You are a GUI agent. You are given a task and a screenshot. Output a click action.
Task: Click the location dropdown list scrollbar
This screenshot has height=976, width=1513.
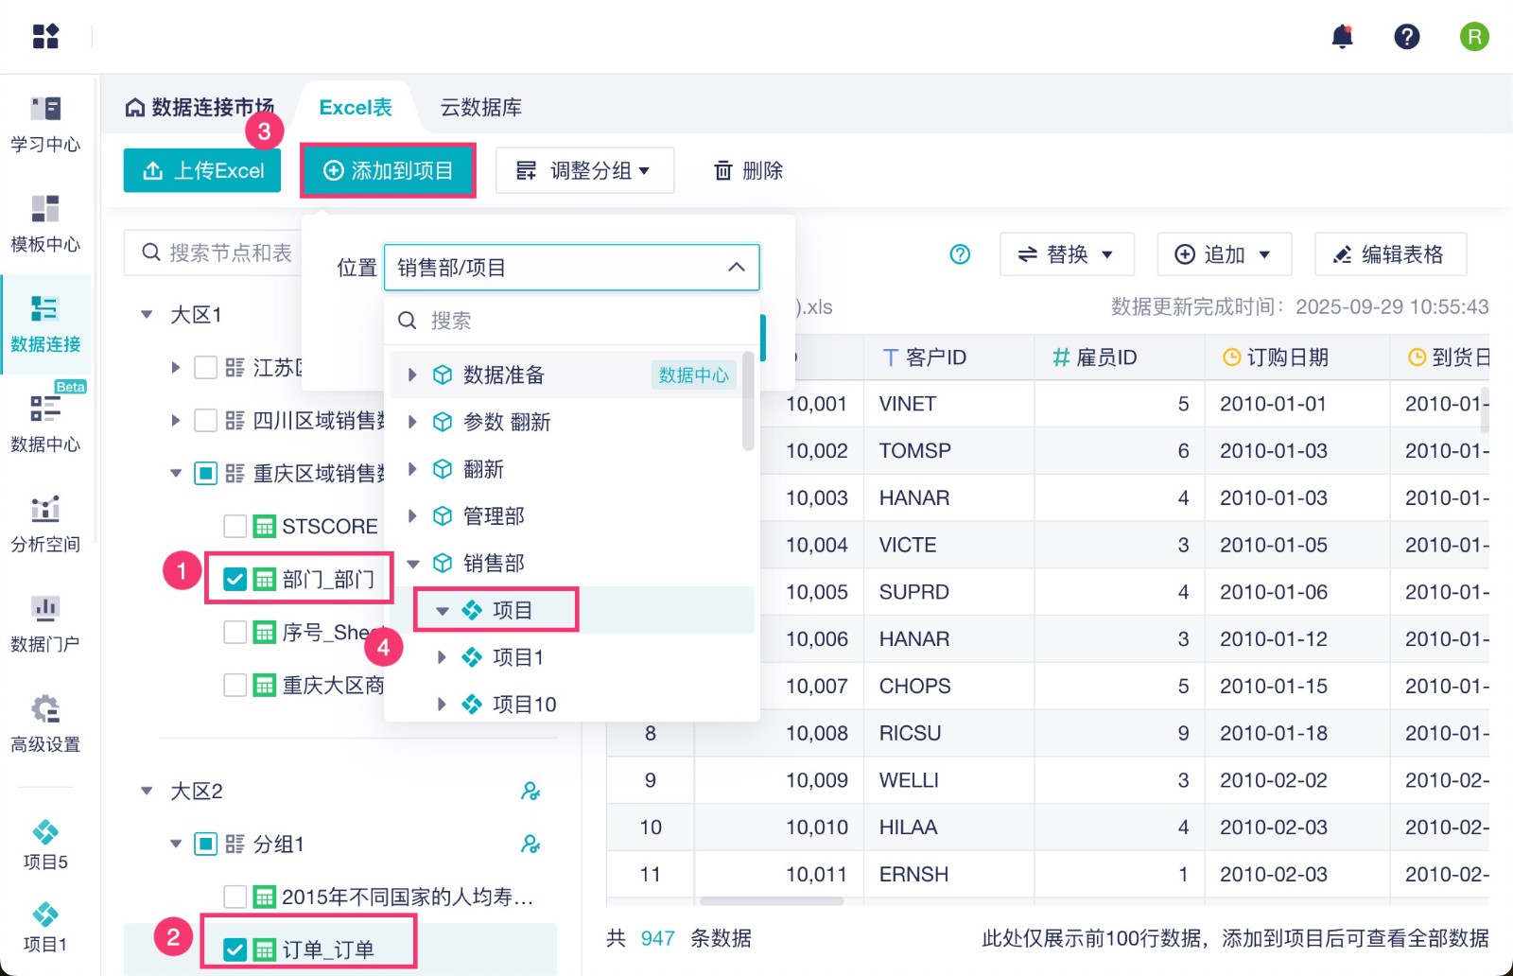[x=748, y=401]
